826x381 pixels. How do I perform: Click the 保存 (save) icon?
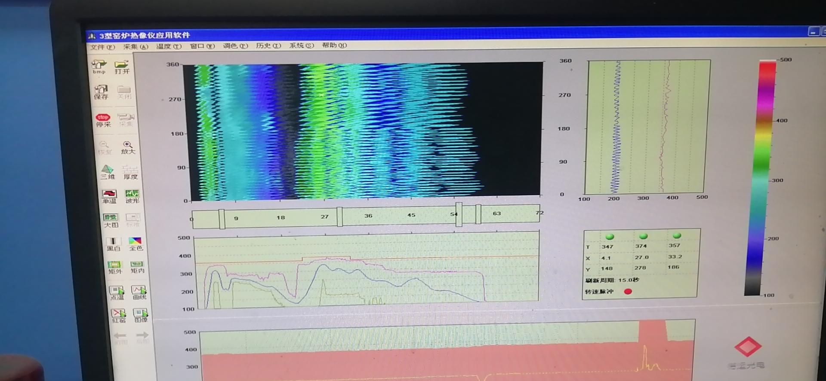[101, 91]
